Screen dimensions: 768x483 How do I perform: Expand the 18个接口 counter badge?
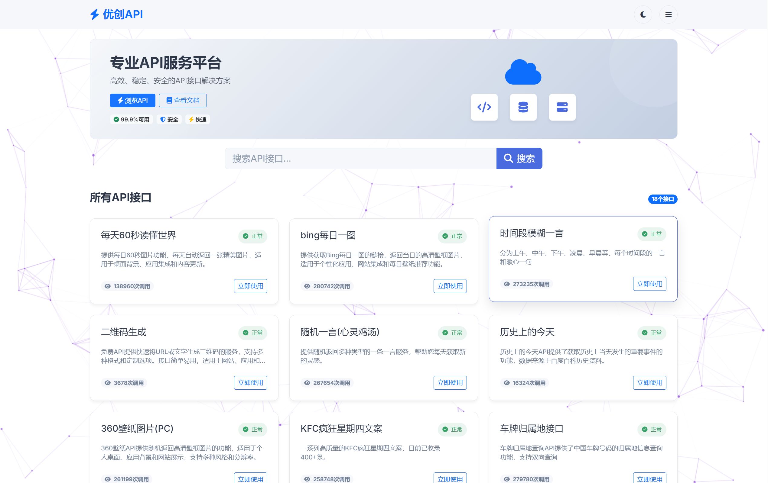tap(662, 198)
